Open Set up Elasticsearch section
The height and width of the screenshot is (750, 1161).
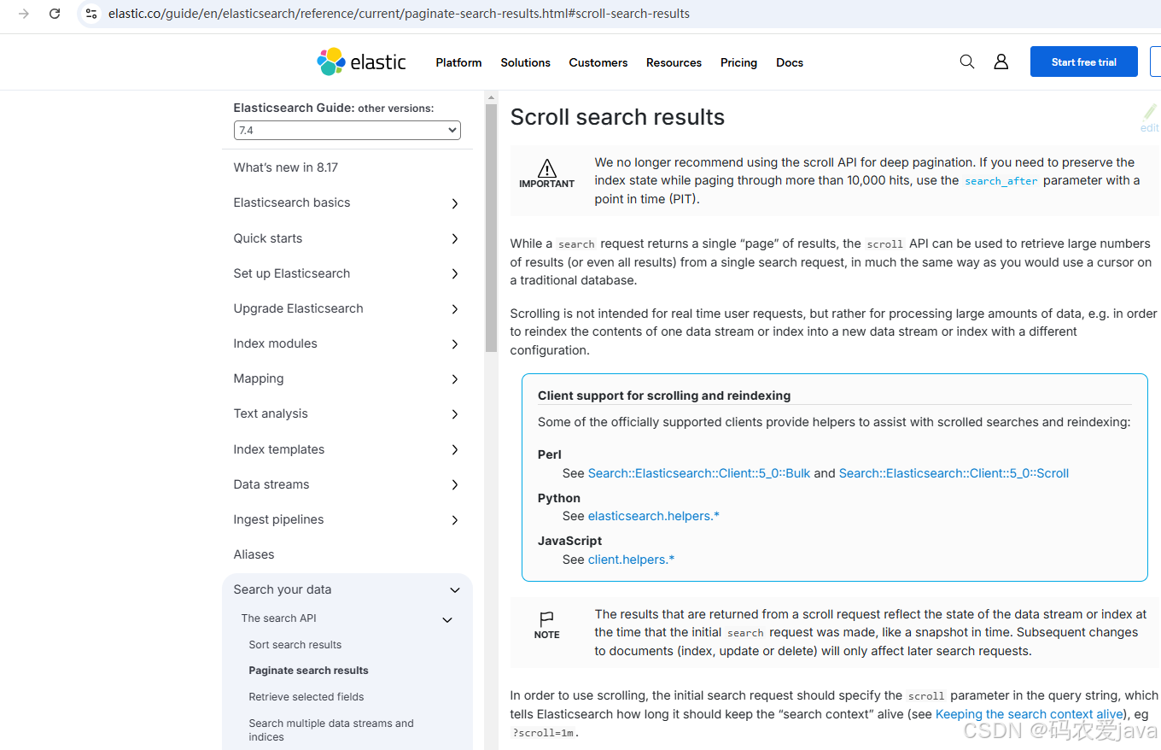292,273
